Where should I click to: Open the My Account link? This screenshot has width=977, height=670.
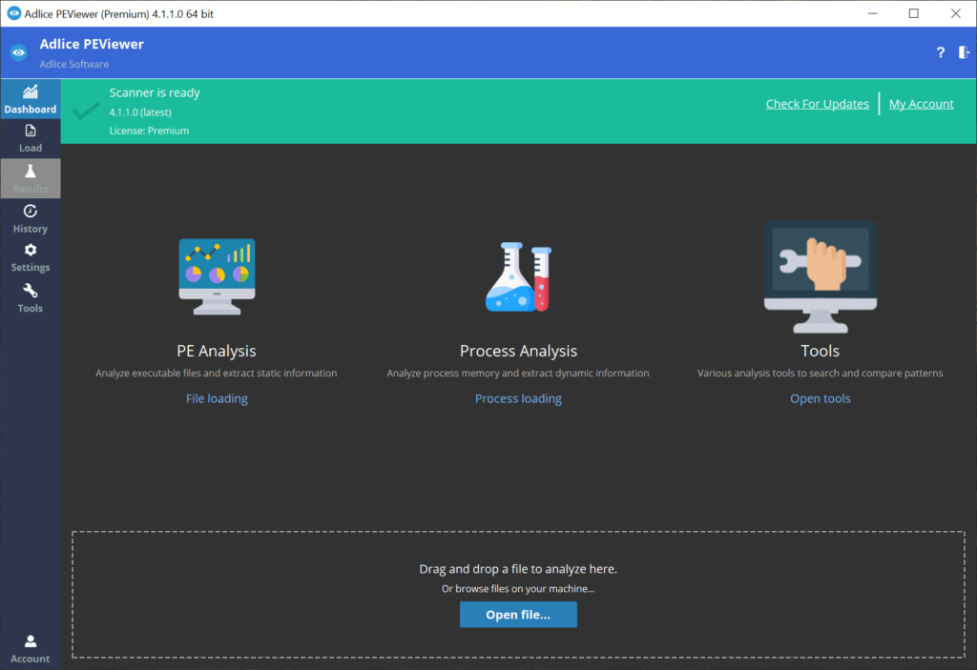[x=921, y=104]
